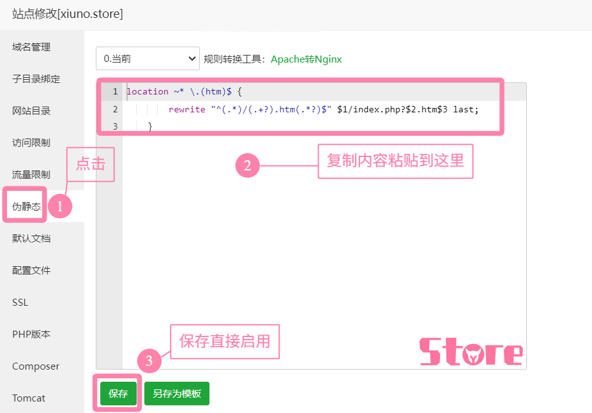Click the rewrite rule on line 2
592x413 pixels.
click(323, 109)
